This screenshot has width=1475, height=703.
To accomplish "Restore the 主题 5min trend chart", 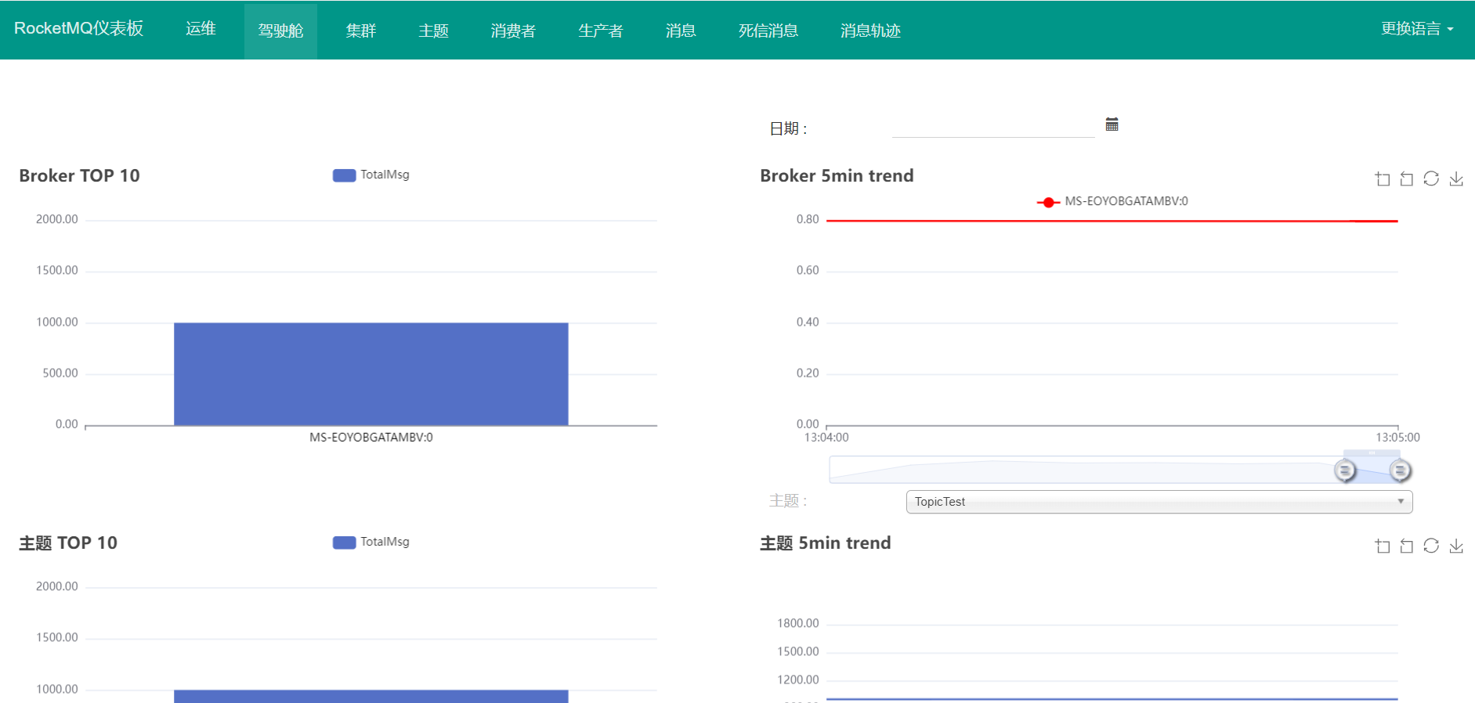I will pyautogui.click(x=1431, y=546).
